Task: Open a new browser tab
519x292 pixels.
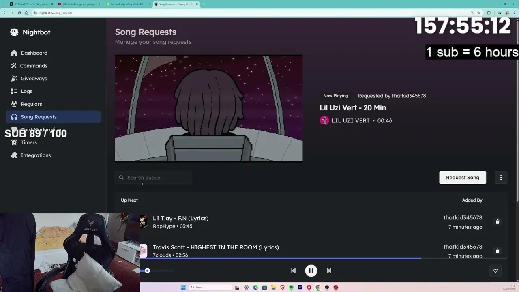Action: 204,4
